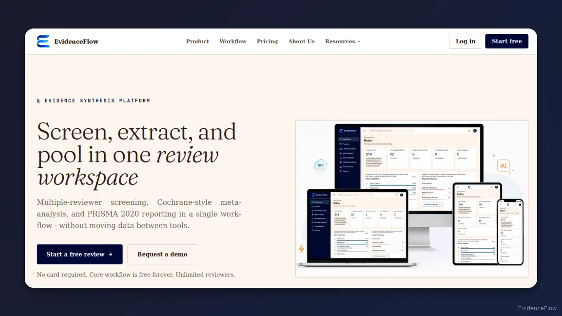The height and width of the screenshot is (316, 562).
Task: Open the product devices mockup image
Action: click(x=412, y=199)
